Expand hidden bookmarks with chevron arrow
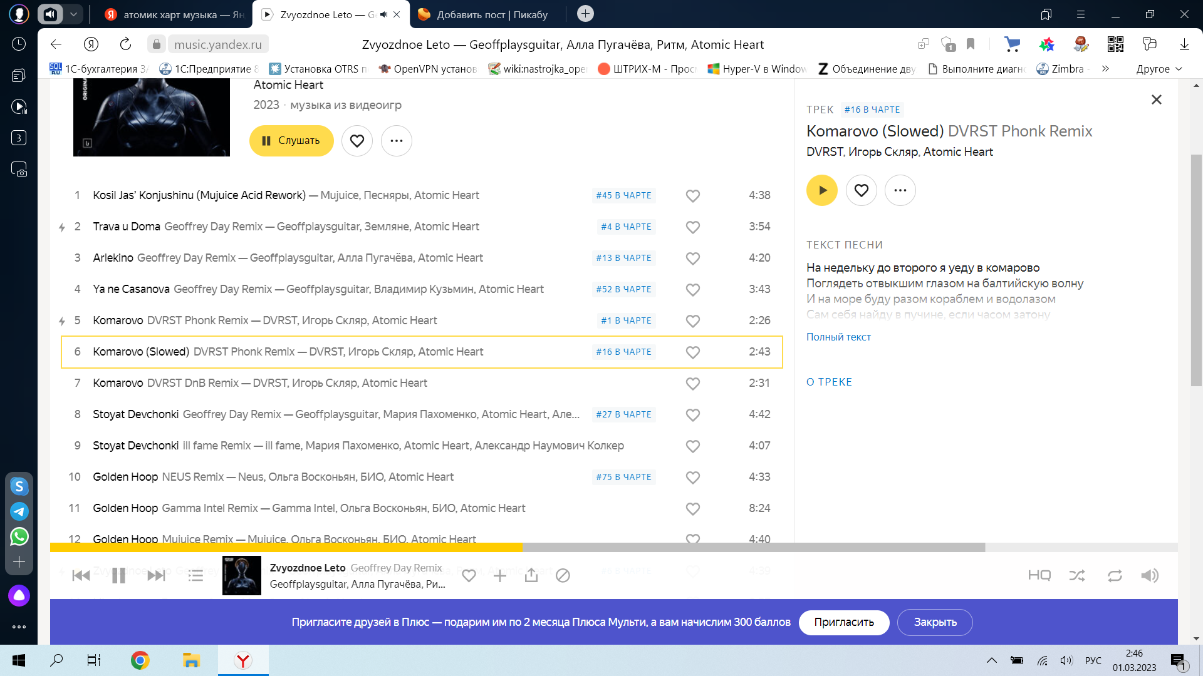 [1105, 69]
